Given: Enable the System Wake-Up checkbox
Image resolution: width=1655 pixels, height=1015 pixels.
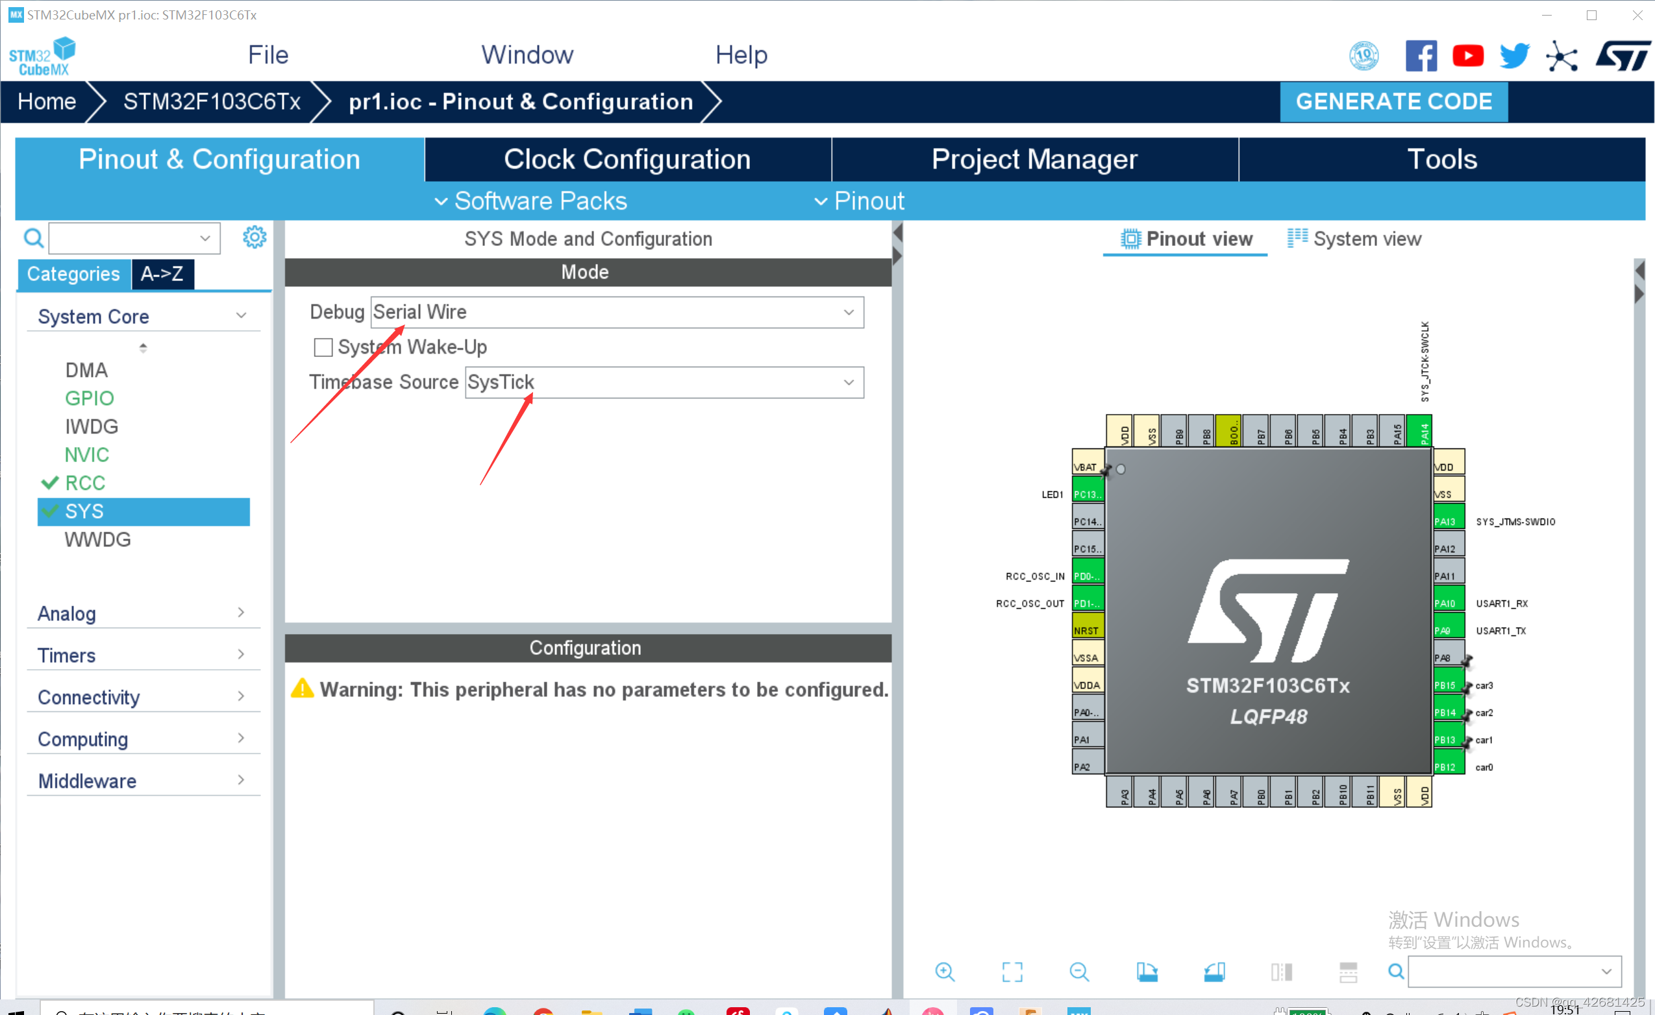Looking at the screenshot, I should [323, 347].
